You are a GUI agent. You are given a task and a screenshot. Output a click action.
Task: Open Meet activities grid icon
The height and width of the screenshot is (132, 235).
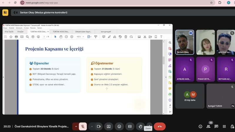tap(224, 126)
